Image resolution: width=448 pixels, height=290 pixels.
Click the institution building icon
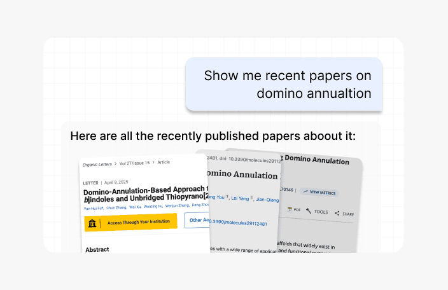(92, 223)
